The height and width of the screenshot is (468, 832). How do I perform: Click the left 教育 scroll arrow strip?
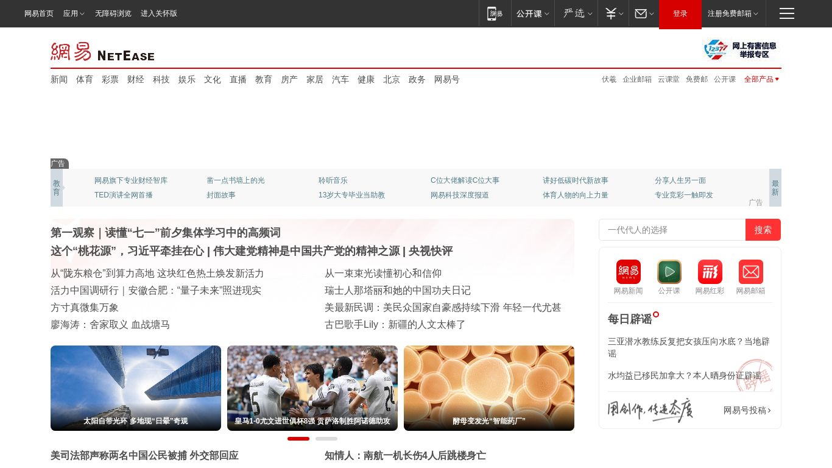(x=57, y=188)
